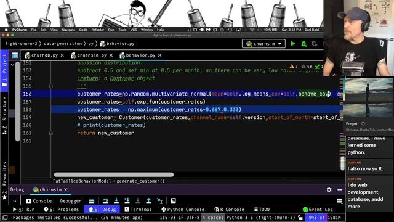Click Step Into My Code debug icon

pos(127,200)
